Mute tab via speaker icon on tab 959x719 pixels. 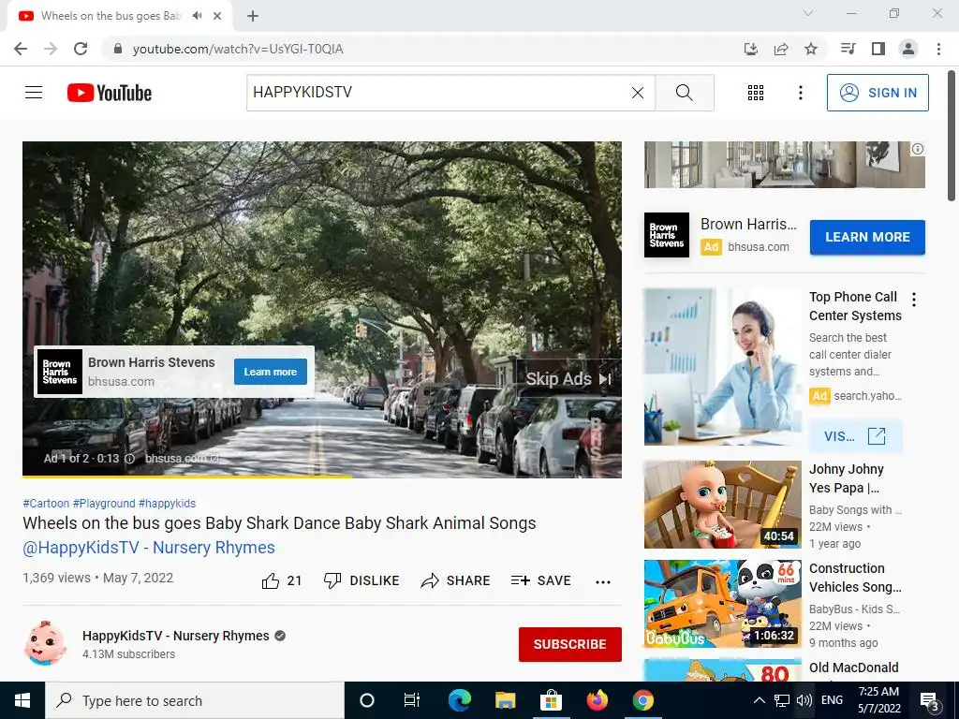tap(197, 16)
